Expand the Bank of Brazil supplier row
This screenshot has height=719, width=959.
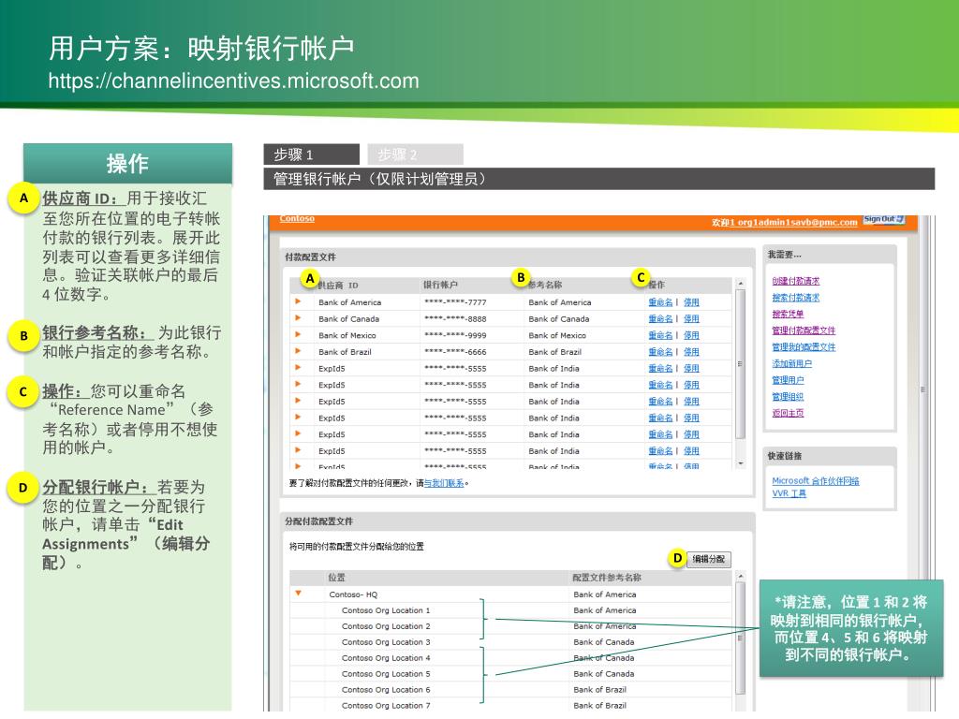pyautogui.click(x=298, y=351)
